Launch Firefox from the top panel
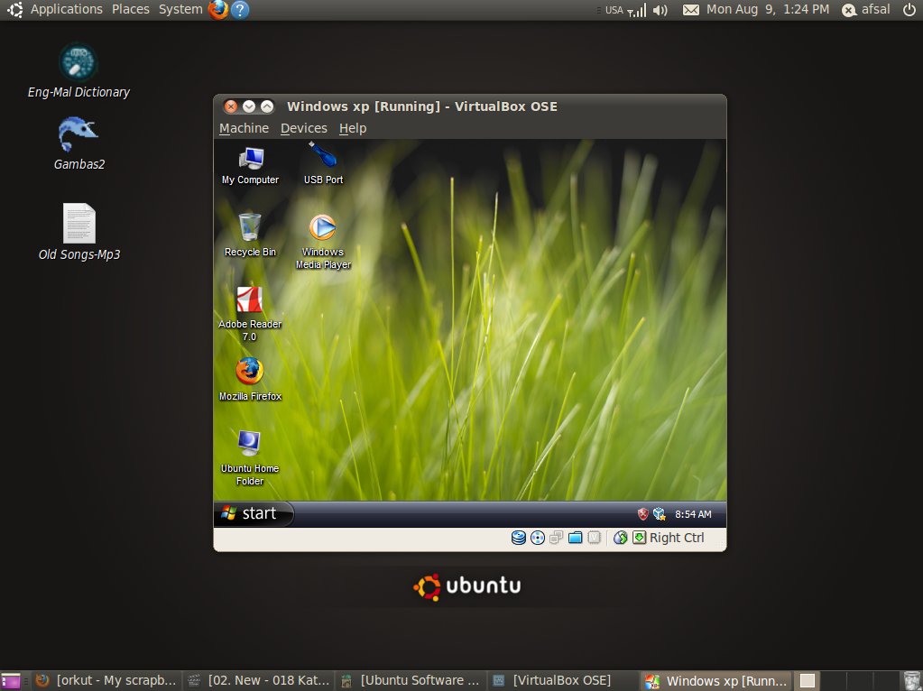923x691 pixels. coord(217,9)
